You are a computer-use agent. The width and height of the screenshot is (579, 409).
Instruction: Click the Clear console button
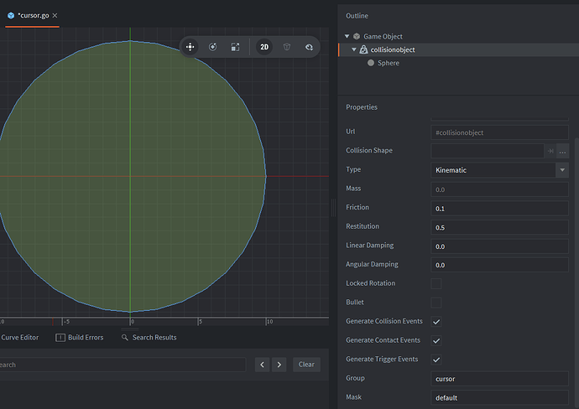[x=306, y=365]
